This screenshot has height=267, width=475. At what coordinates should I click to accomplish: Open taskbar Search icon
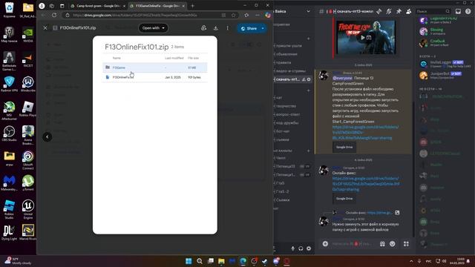pyautogui.click(x=200, y=261)
